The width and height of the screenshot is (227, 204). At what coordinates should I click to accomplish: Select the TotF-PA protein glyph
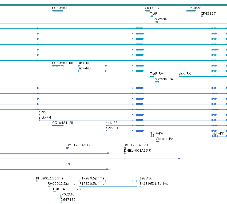pos(152,136)
